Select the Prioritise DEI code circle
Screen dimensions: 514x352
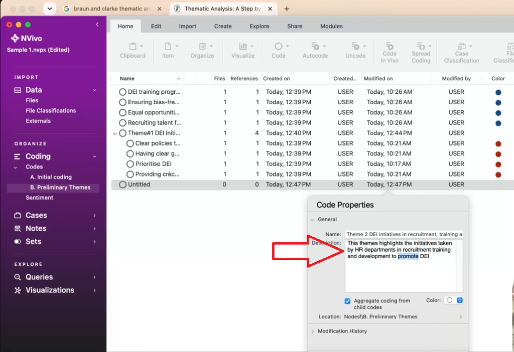[x=130, y=164]
